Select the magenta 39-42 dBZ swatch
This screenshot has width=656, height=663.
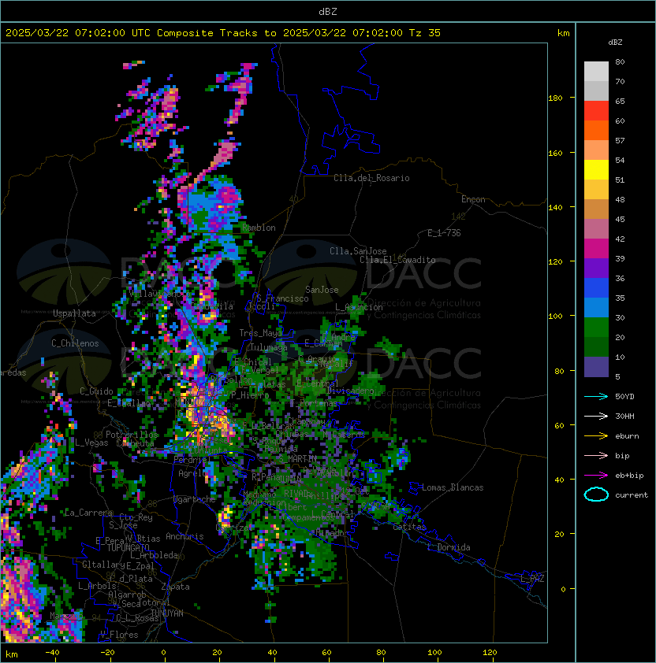pyautogui.click(x=596, y=248)
